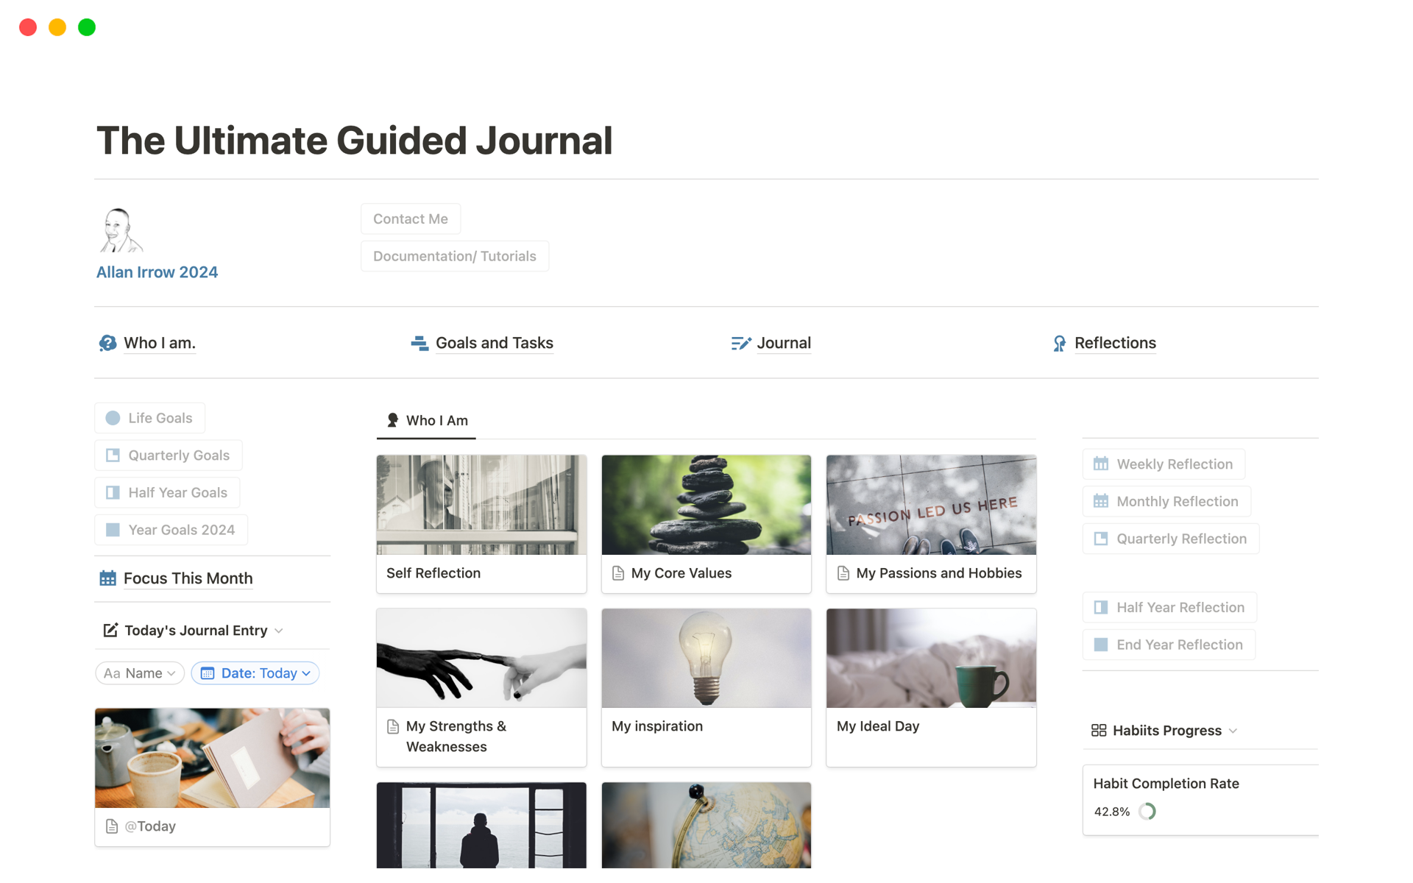
Task: Click the page icon next to "@Today"
Action: tap(110, 826)
